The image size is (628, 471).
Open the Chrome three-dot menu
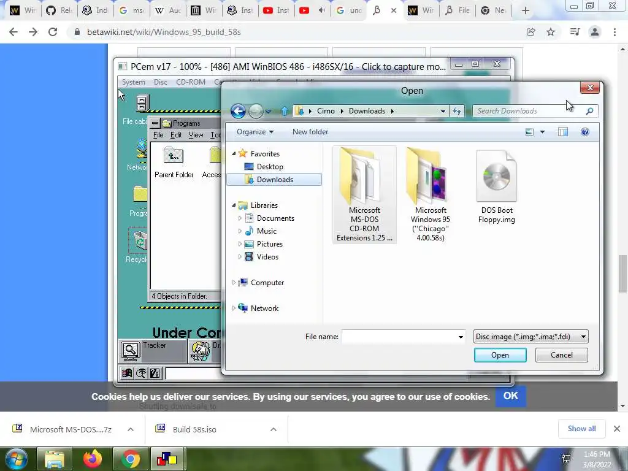(615, 32)
